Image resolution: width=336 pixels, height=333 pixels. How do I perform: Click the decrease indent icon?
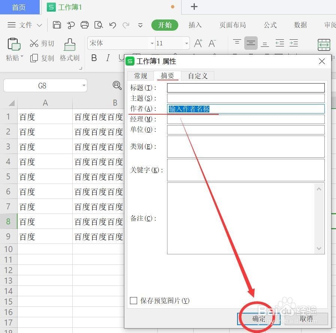point(279,43)
